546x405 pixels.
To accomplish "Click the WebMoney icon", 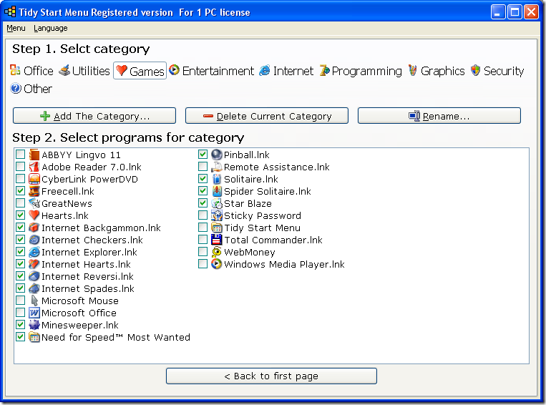I will [x=217, y=252].
